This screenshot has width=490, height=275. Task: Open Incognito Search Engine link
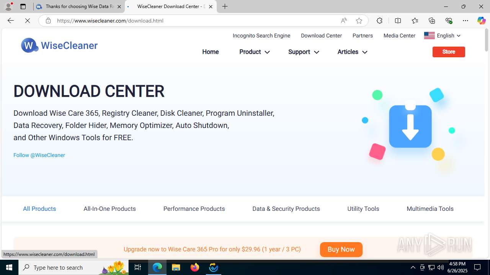pos(261,36)
